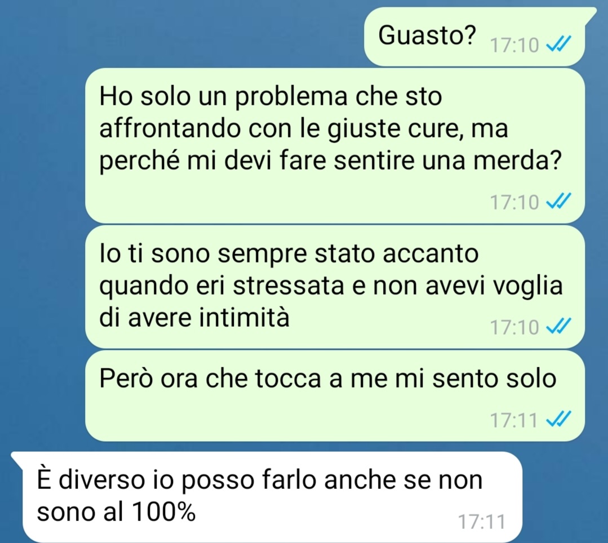
Task: Tap the read receipt checkmarks on "Guasto?" message
Action: [x=558, y=44]
